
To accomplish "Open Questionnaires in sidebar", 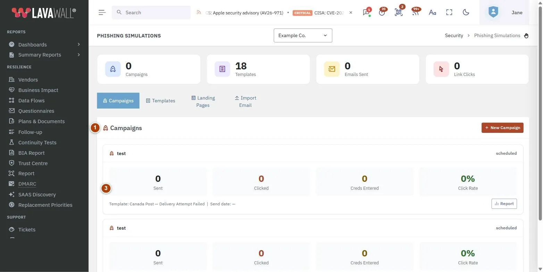I will (x=36, y=111).
